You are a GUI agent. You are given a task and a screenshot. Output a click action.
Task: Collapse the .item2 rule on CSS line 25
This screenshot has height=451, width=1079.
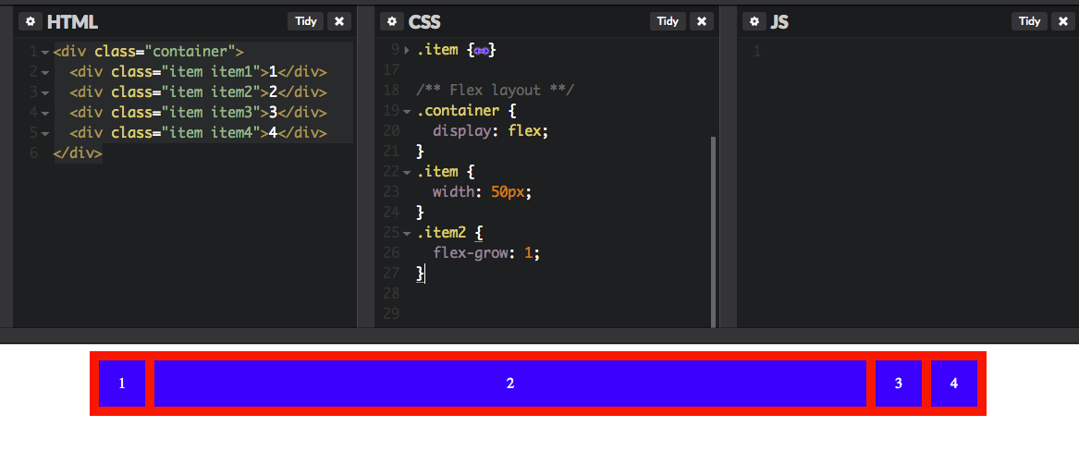[x=407, y=233]
